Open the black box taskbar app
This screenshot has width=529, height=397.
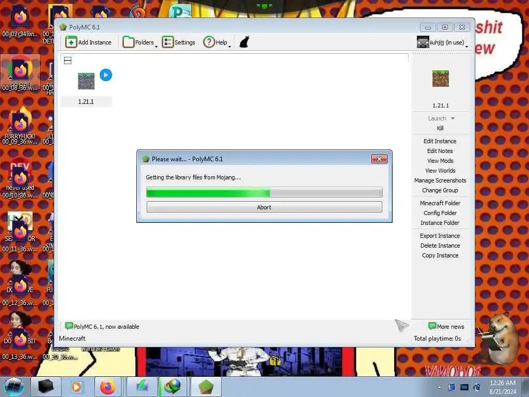[x=45, y=387]
